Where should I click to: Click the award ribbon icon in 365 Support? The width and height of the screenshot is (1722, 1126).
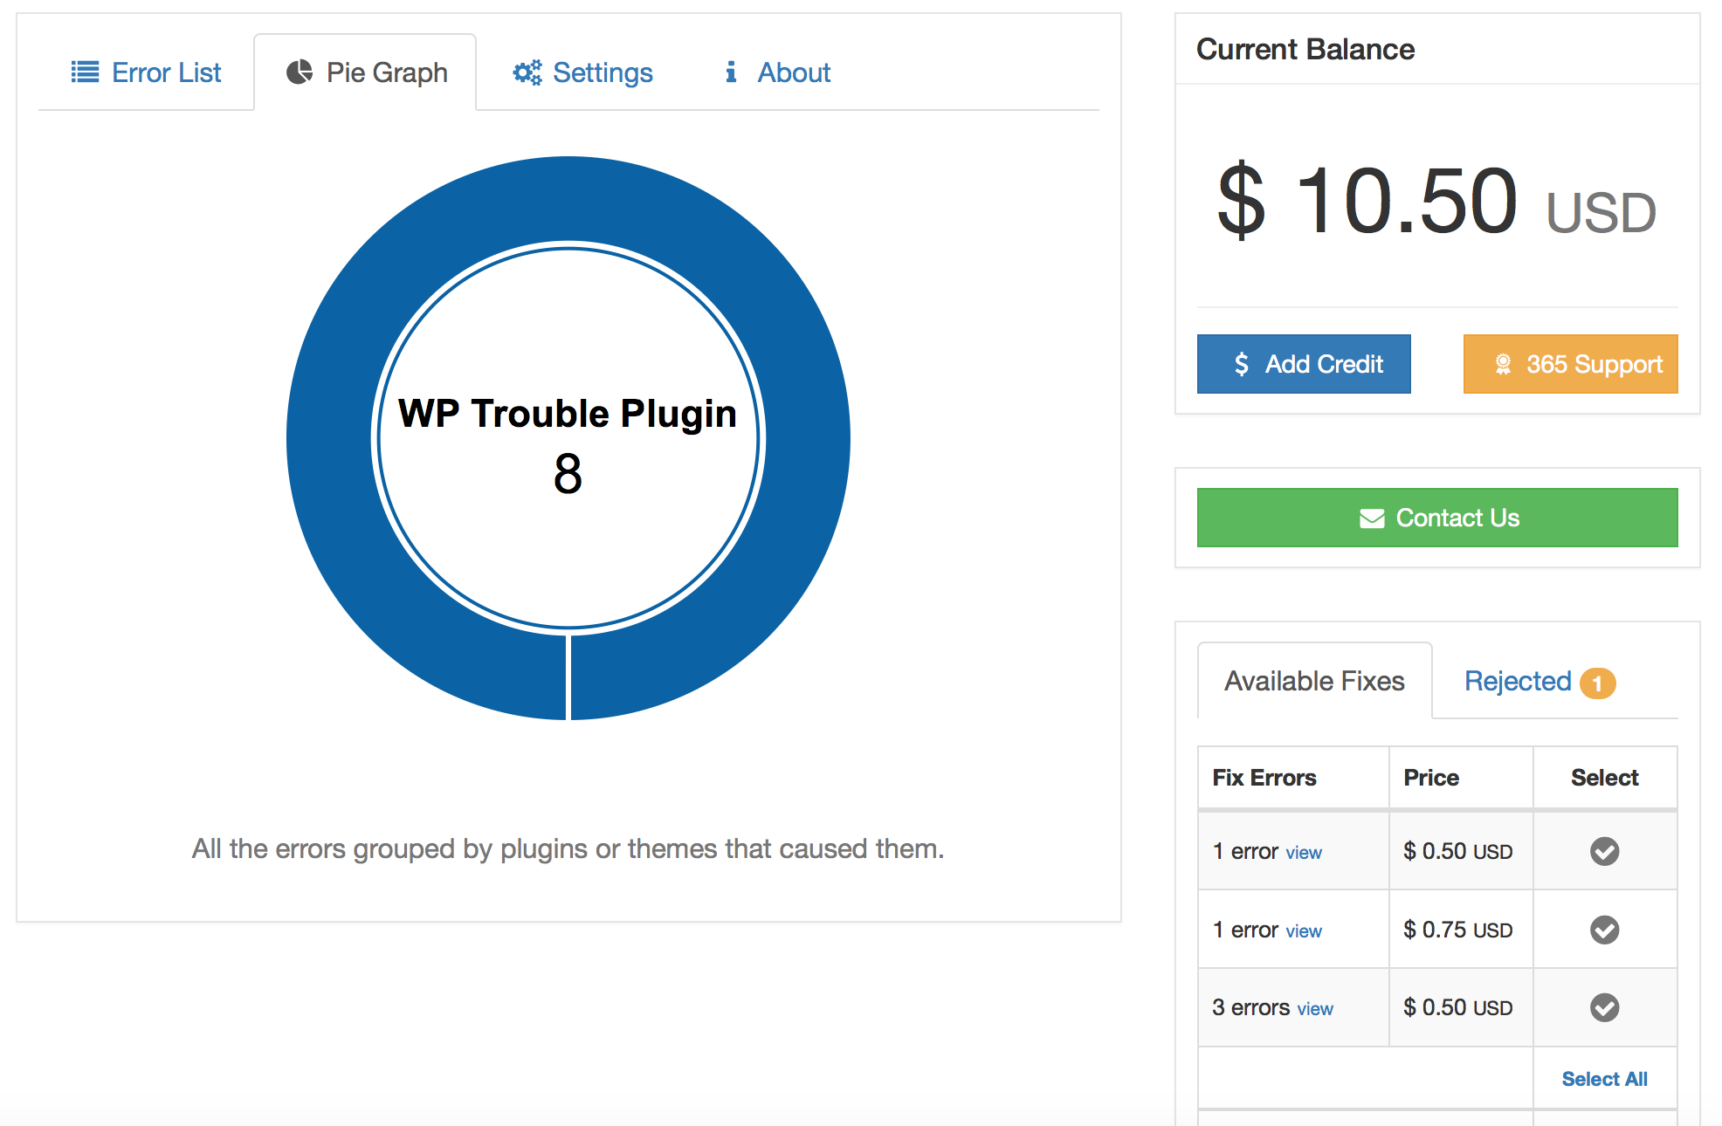point(1503,364)
